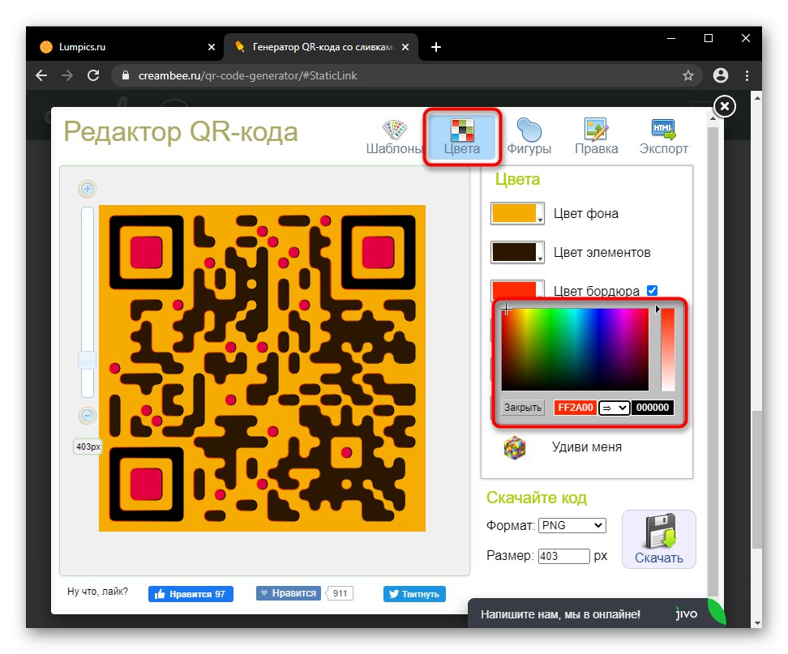Click the QR code preview image
This screenshot has height=654, width=788.
point(263,368)
